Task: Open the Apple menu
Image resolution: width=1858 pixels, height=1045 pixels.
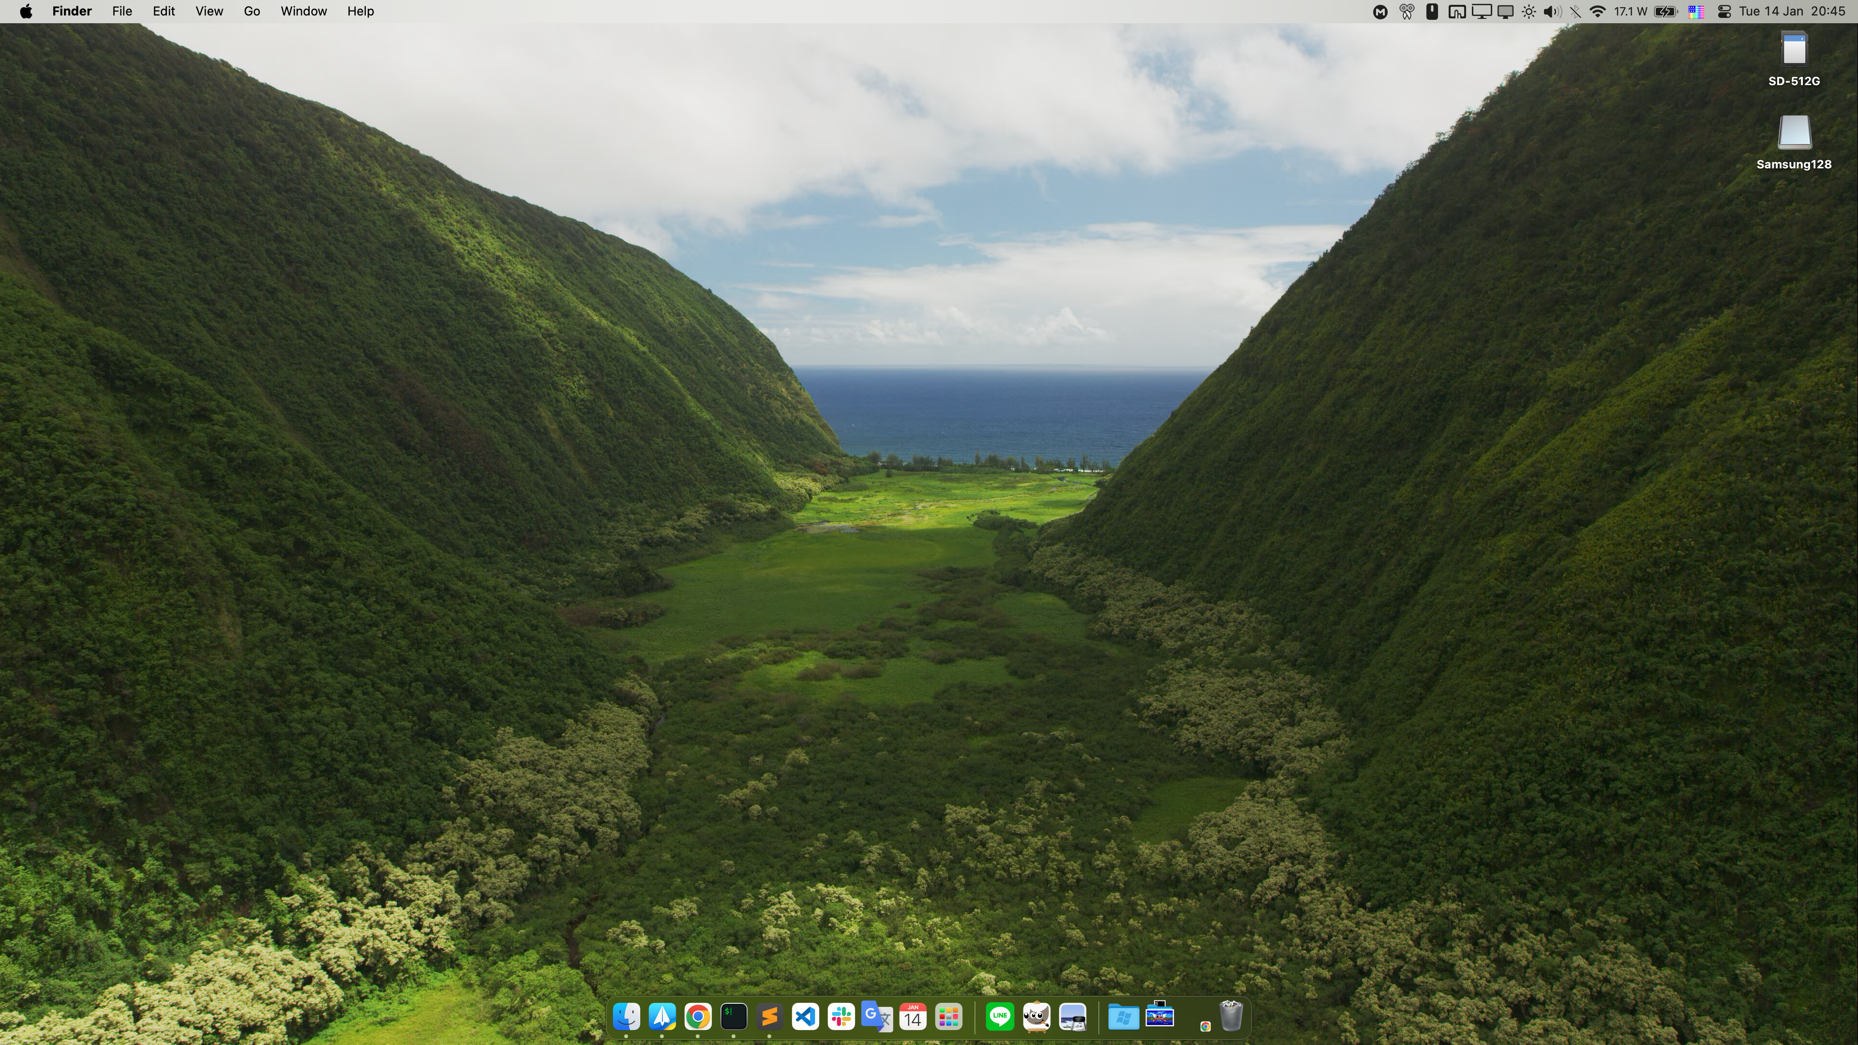Action: click(x=26, y=12)
